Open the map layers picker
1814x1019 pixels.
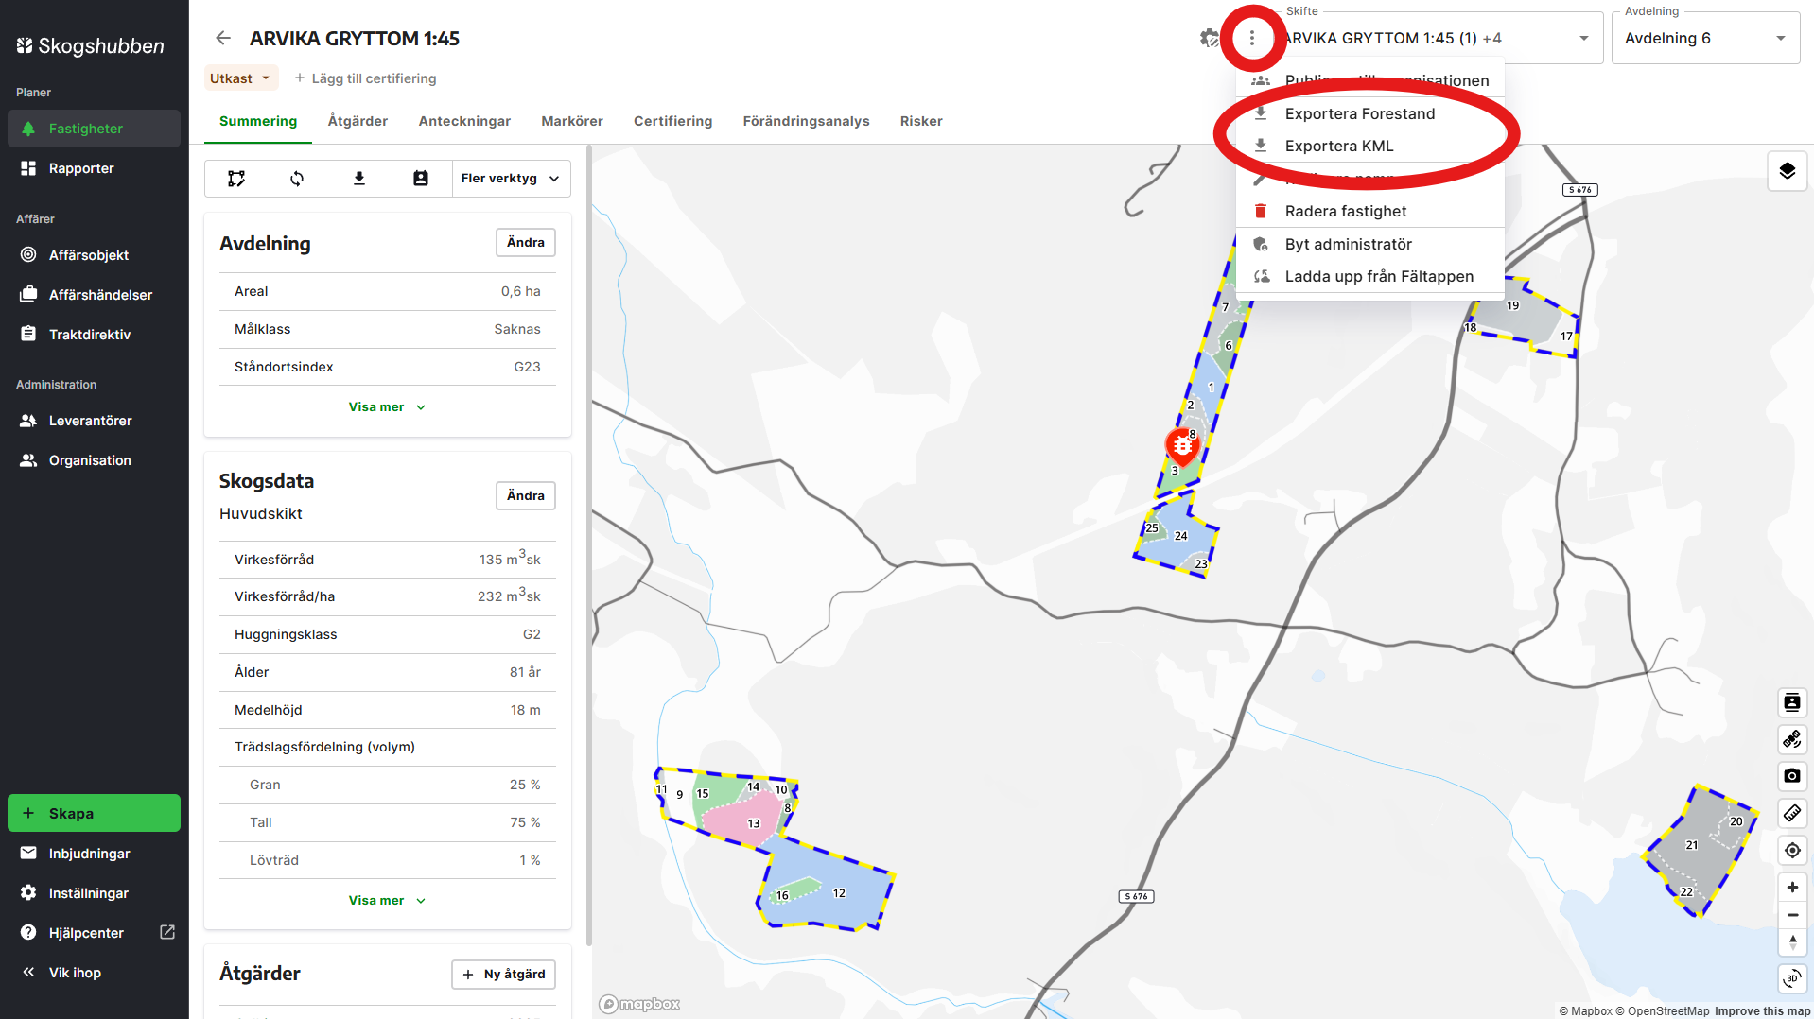click(x=1787, y=171)
